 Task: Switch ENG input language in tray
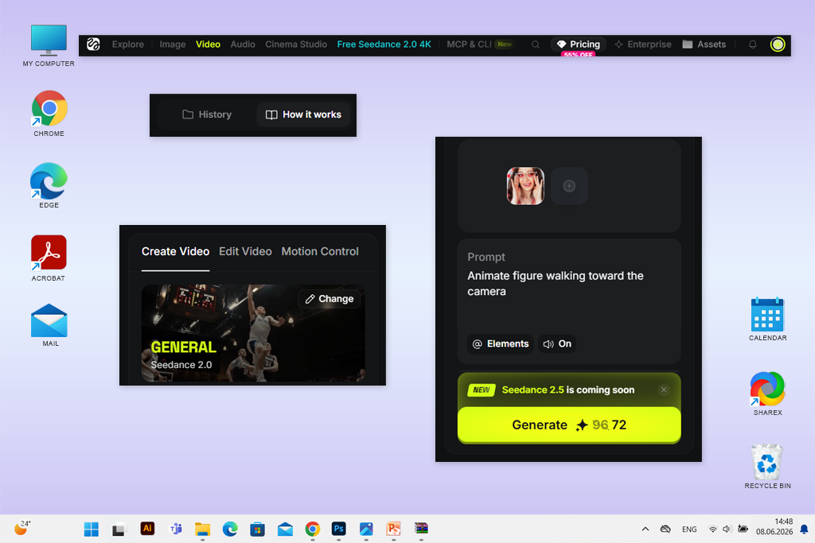click(689, 529)
